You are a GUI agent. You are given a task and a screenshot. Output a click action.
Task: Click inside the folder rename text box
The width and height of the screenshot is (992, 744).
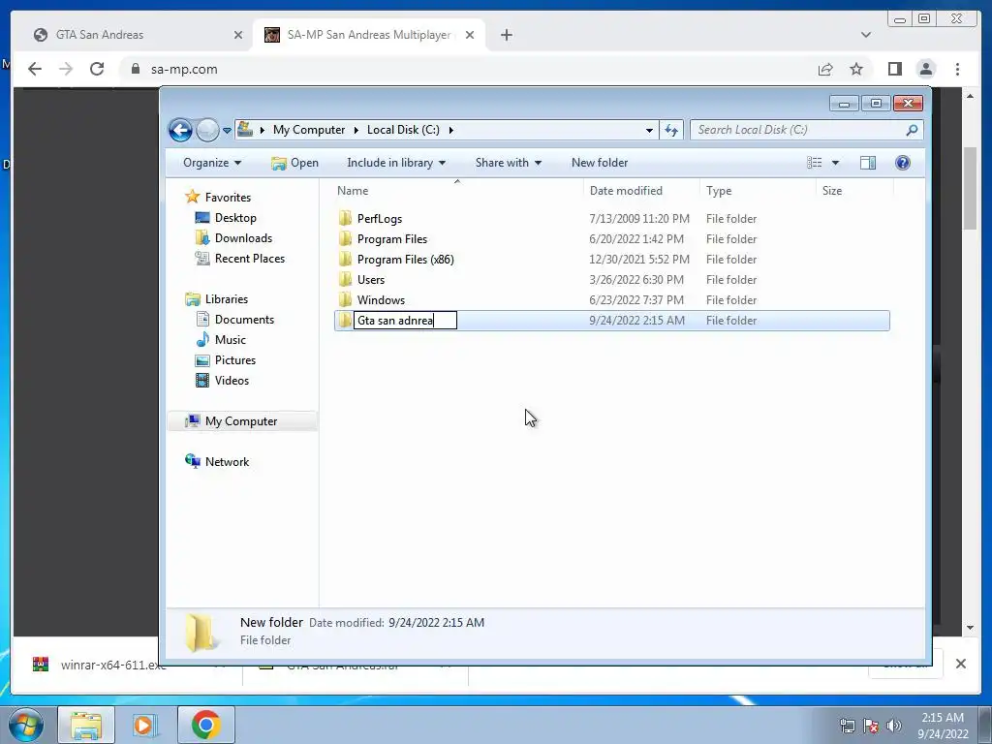click(x=405, y=320)
